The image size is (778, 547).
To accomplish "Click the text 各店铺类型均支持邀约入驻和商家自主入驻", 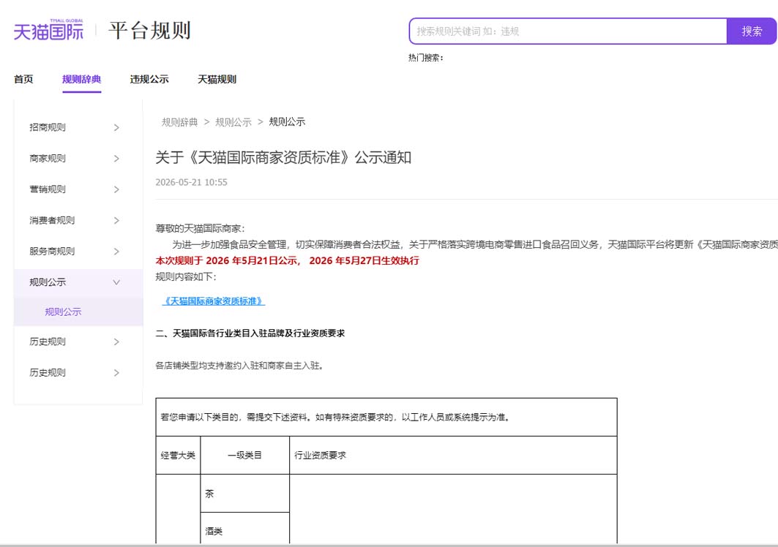I will point(239,366).
